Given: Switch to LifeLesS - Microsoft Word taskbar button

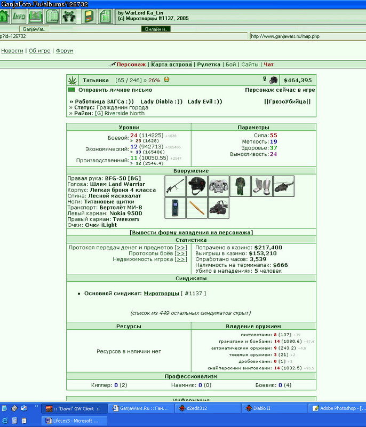Looking at the screenshot, I should point(75,421).
